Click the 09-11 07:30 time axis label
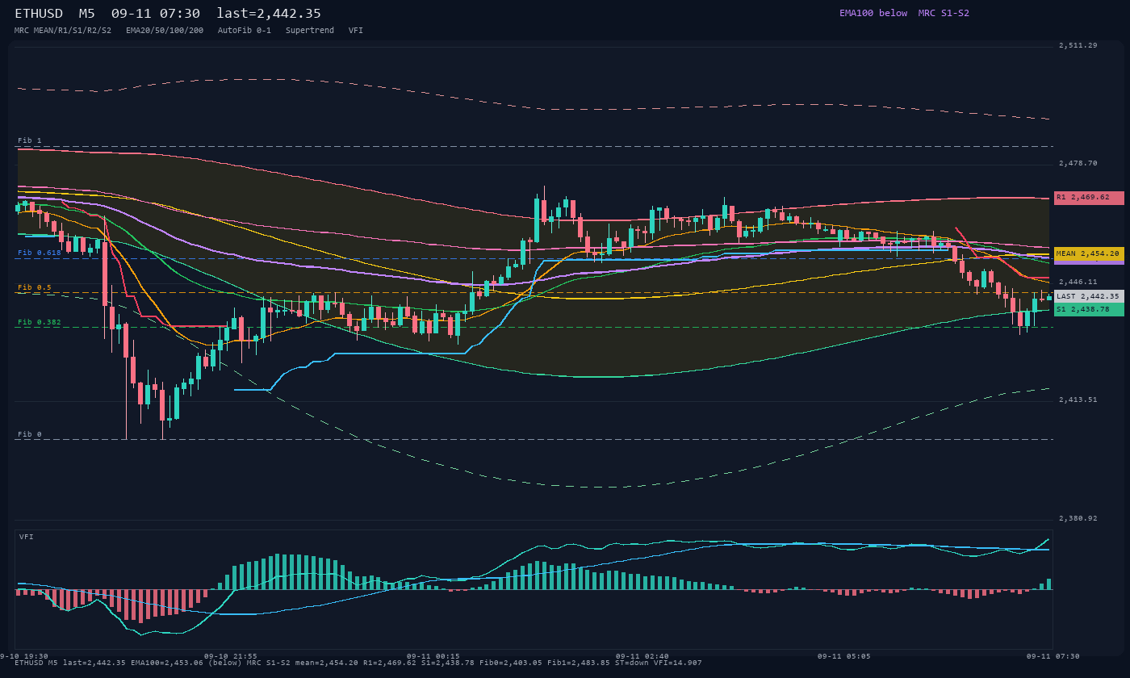Screen dimensions: 1130x678 point(1053,656)
